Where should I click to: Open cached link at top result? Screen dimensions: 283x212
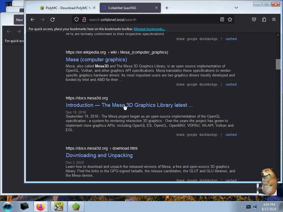click(x=231, y=39)
